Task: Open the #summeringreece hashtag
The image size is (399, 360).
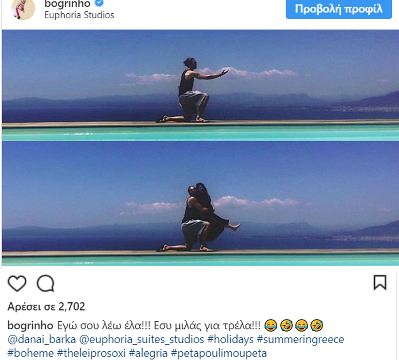Action: pyautogui.click(x=300, y=339)
